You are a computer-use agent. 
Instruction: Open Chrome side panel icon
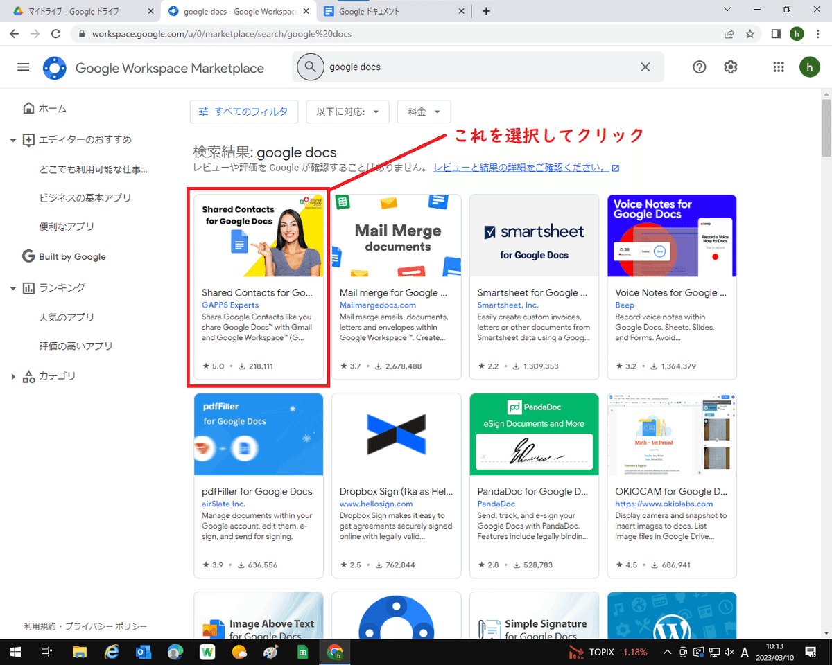[776, 33]
